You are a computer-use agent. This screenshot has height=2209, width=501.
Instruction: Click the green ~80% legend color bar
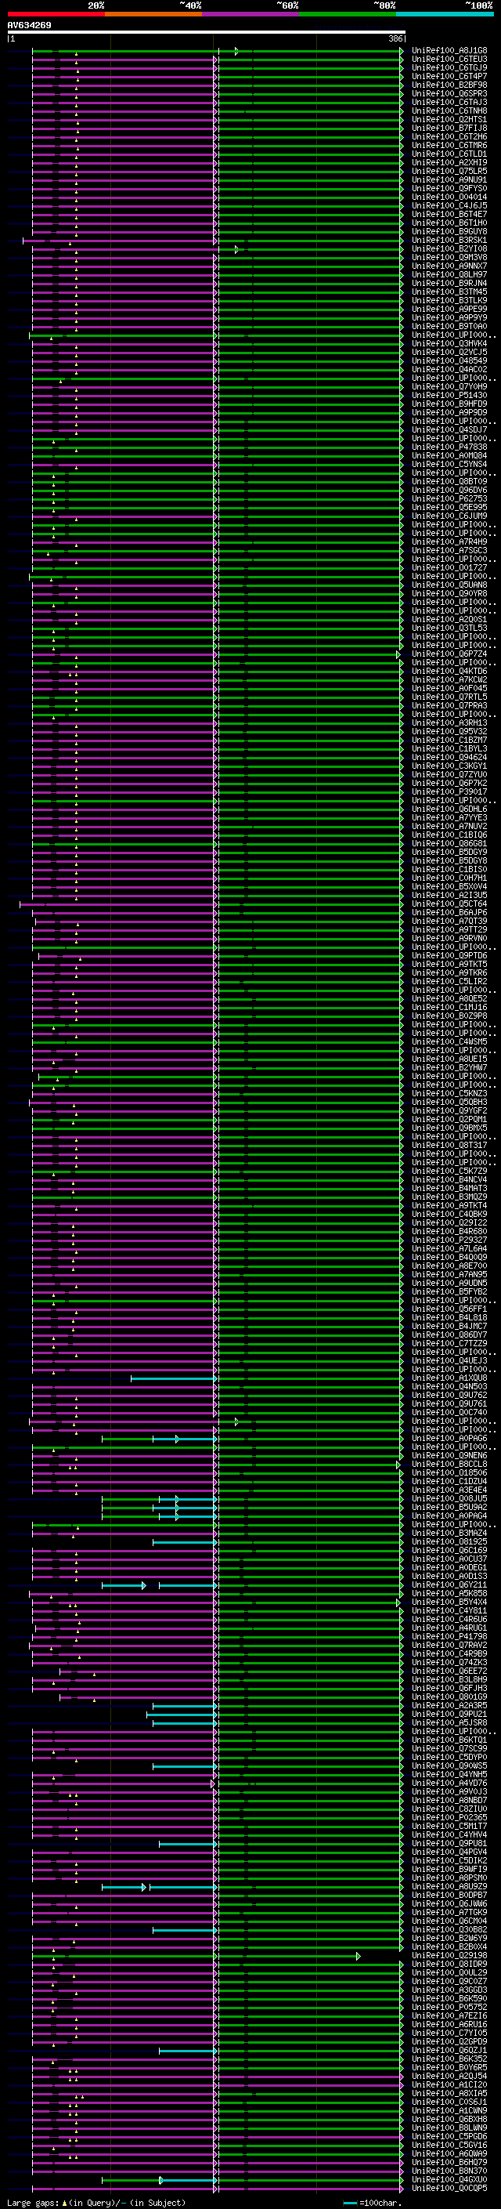pos(348,14)
